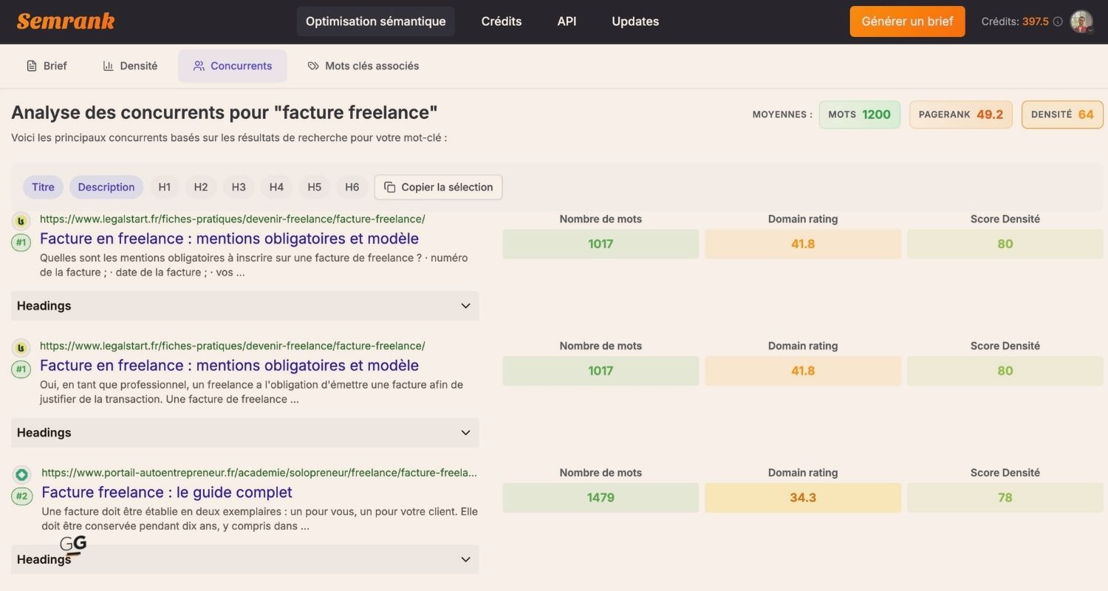Image resolution: width=1108 pixels, height=591 pixels.
Task: Enable the H2 filter chip
Action: point(201,187)
